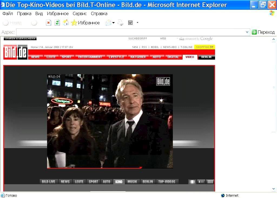This screenshot has width=277, height=198.
Task: Switch to grid view icon in player
Action: point(210,182)
